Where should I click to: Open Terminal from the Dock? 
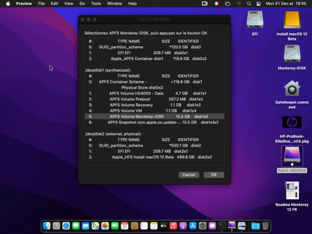pos(222,226)
